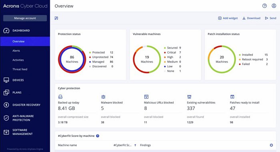Click the CyberFit Score info icon
Screen dimensions: 280x152
(98, 136)
